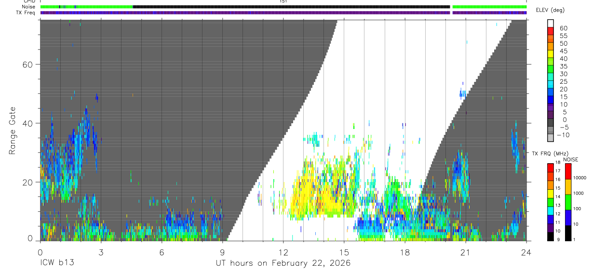
Task: Click the '14' label on the TX FRQ scale
Action: 558,196
